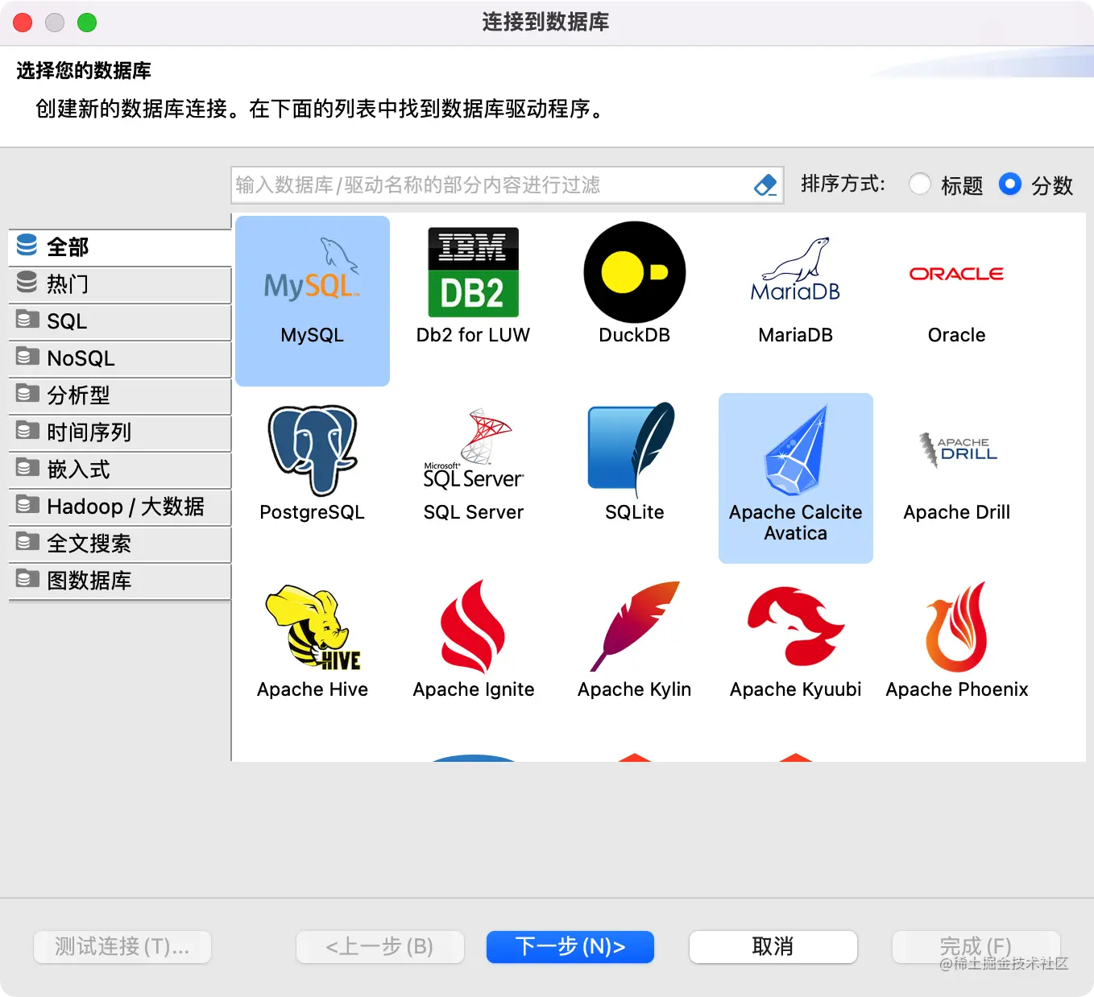Open the 图数据库 graph database category
The image size is (1094, 997).
[120, 580]
